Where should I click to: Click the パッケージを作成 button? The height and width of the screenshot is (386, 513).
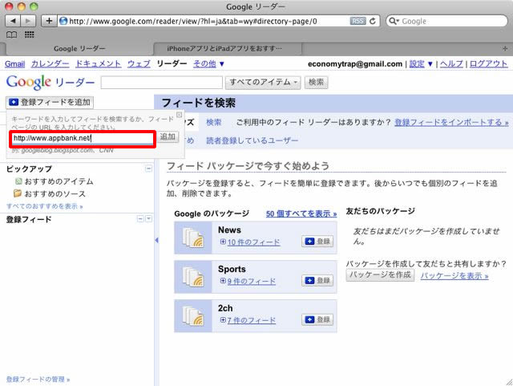coord(380,274)
